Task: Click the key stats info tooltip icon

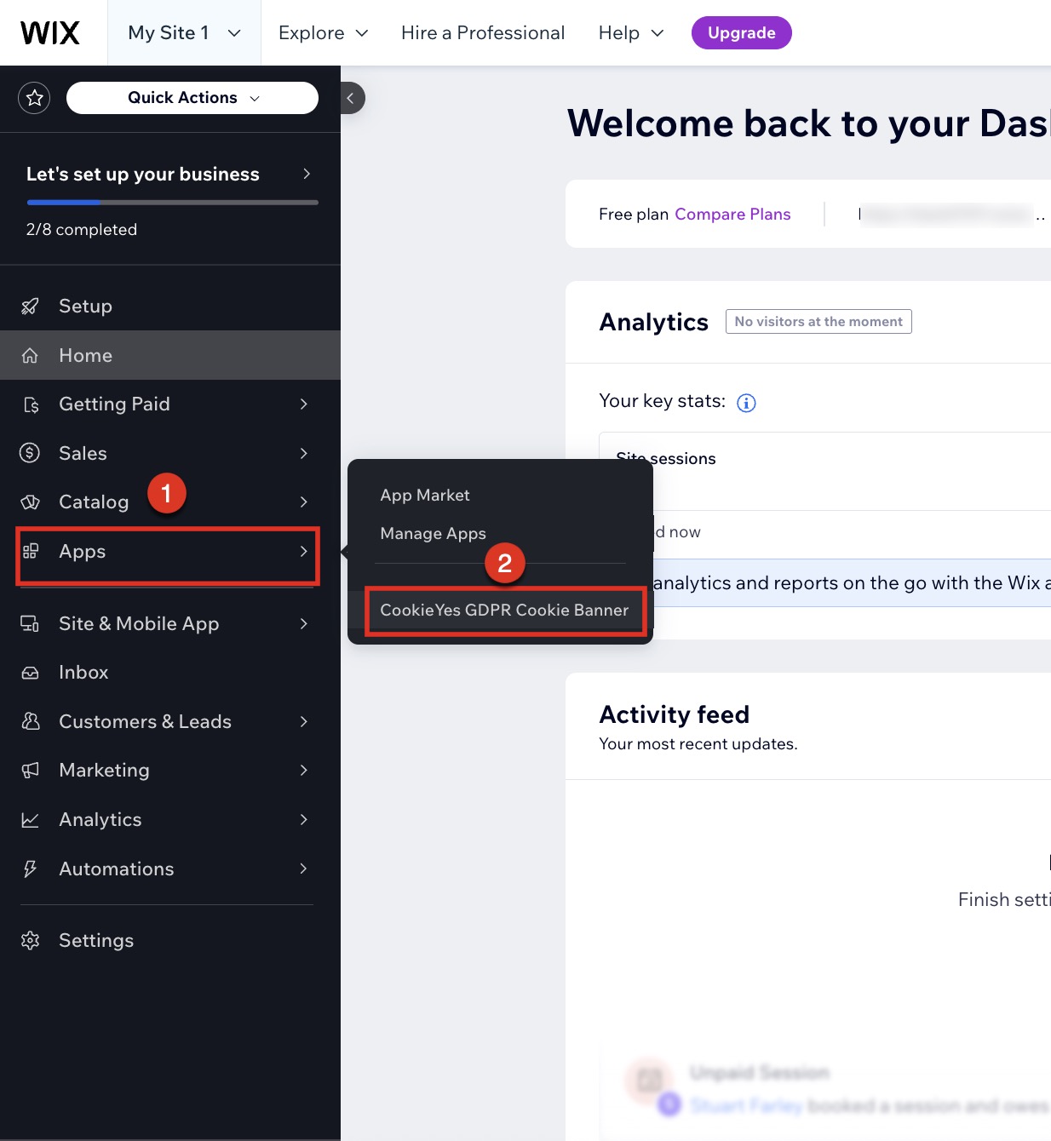Action: click(746, 402)
